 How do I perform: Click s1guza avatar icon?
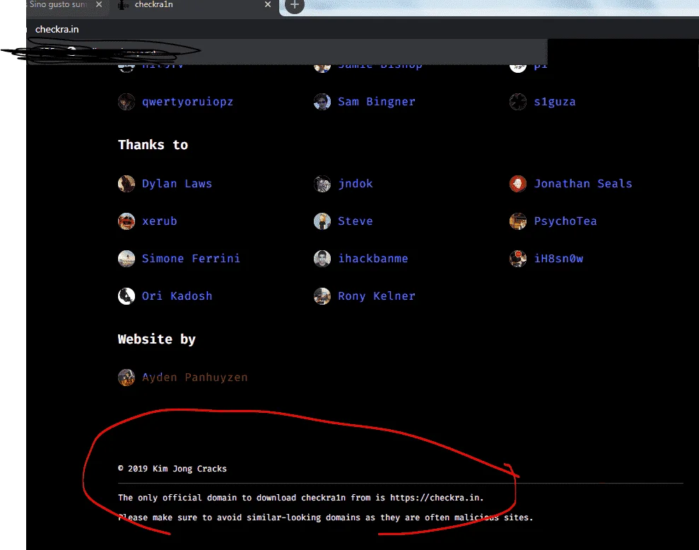(x=518, y=102)
